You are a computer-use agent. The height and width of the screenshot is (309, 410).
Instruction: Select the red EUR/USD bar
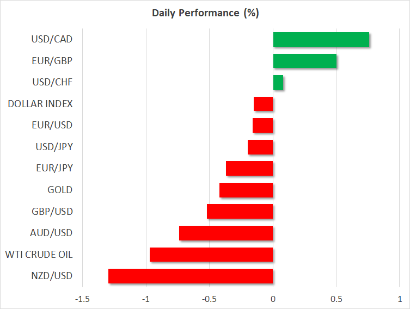pyautogui.click(x=262, y=126)
